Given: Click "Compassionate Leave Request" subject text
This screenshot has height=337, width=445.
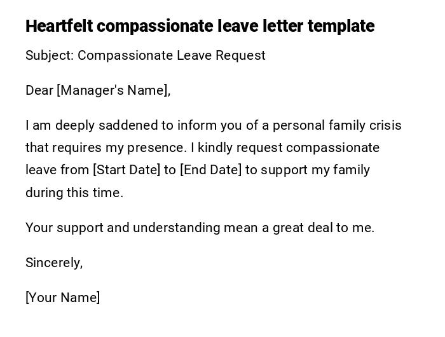Looking at the screenshot, I should pos(172,55).
